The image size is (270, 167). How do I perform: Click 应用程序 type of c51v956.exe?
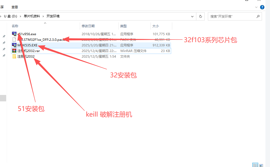point(126,34)
